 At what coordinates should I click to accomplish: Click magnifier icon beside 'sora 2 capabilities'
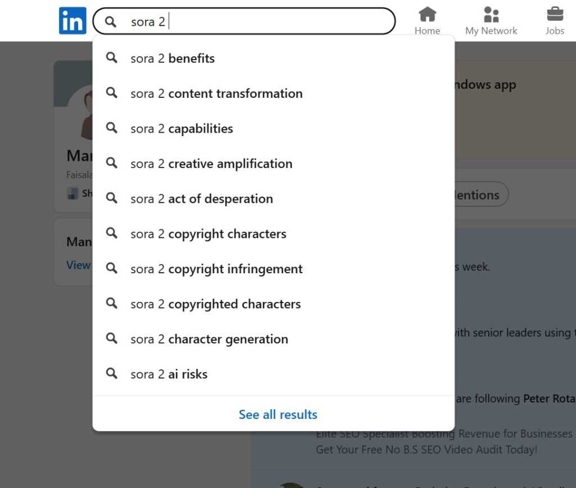112,128
